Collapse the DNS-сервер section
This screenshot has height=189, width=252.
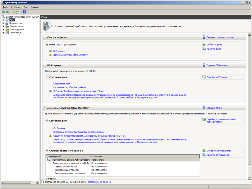click(45, 65)
